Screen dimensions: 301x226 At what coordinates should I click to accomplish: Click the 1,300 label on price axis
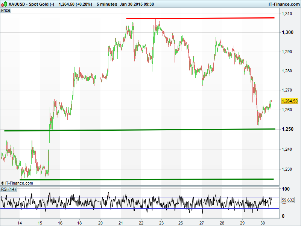[x=287, y=32]
